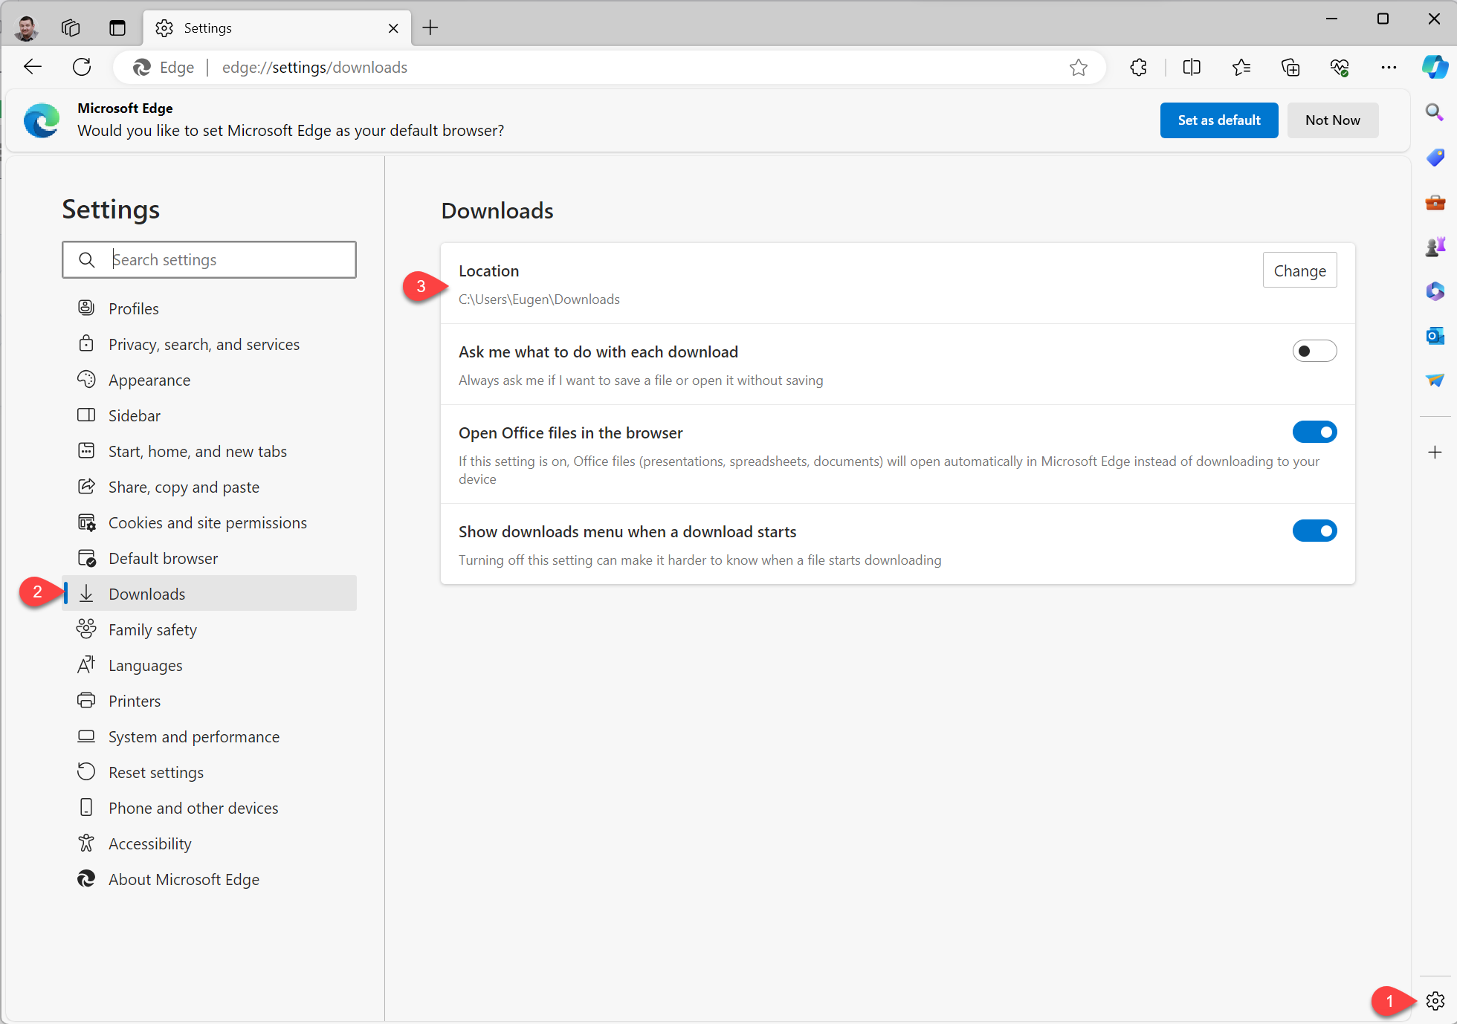Screen dimensions: 1457x1024
Task: Open Cookies and site permissions
Action: pyautogui.click(x=209, y=522)
